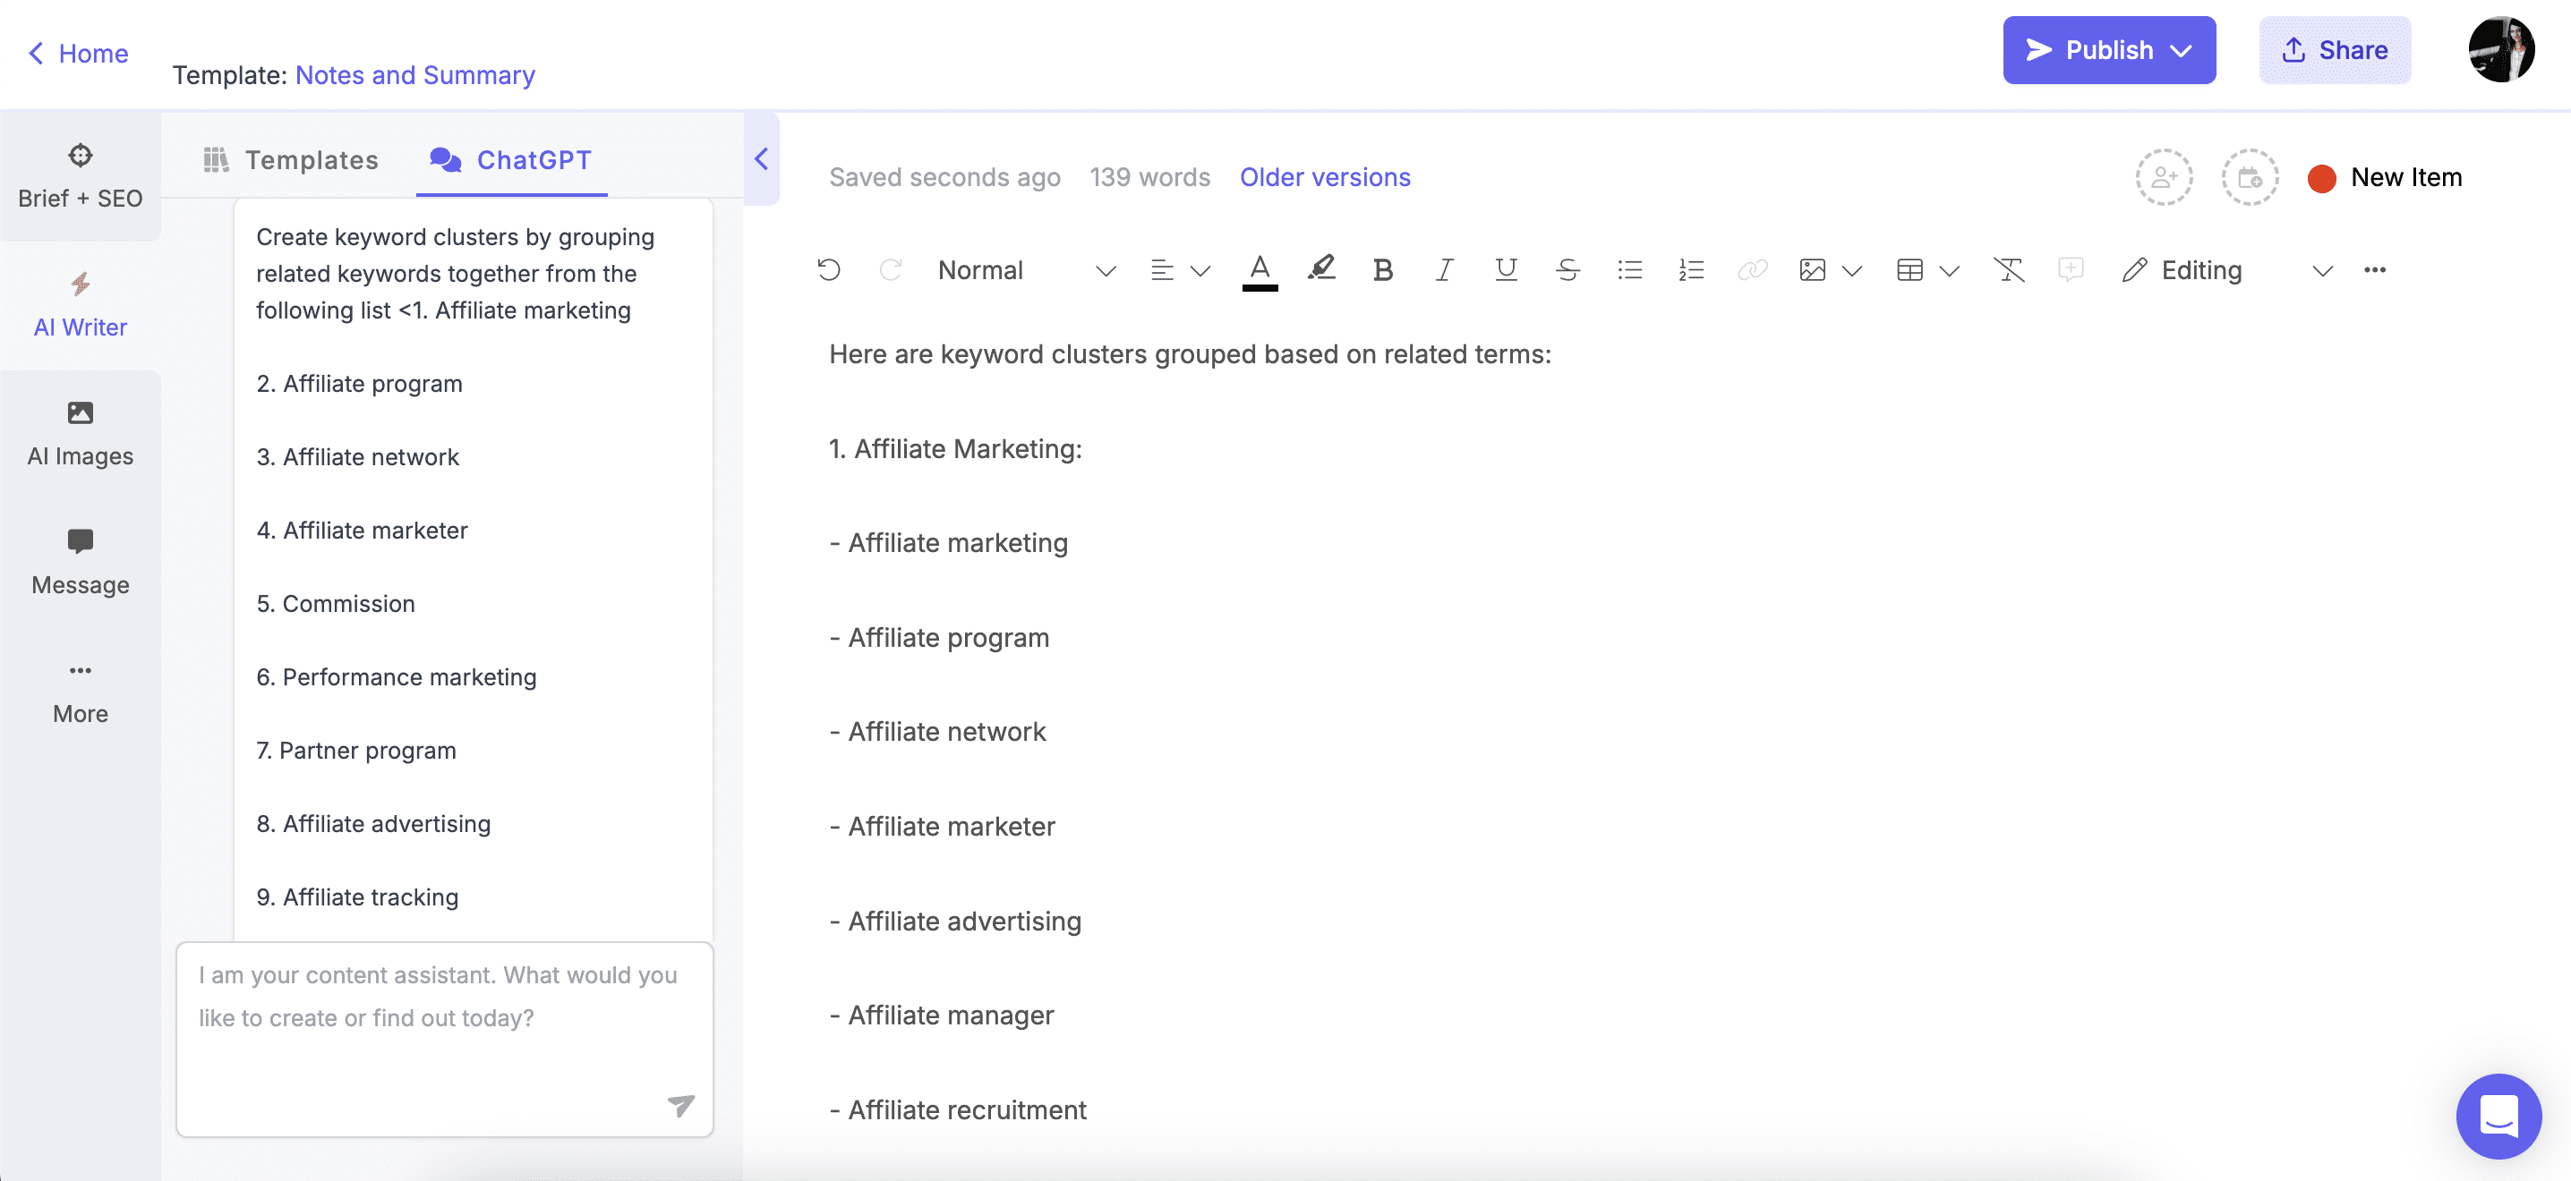Image resolution: width=2571 pixels, height=1181 pixels.
Task: Click '- Affiliate recruitment' line in editor
Action: tap(957, 1110)
